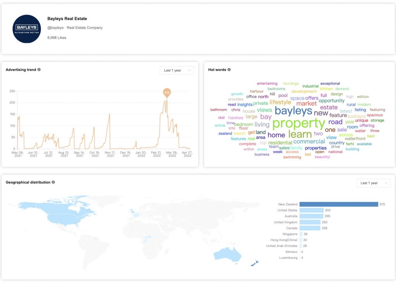
Task: Click the '8,998 Likes' count
Action: tap(57, 38)
